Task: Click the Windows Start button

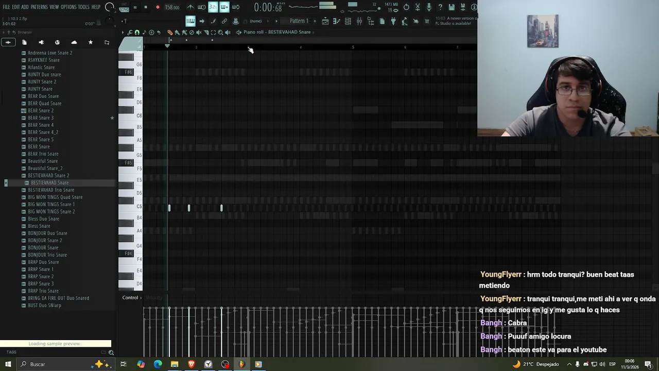Action: [x=8, y=364]
